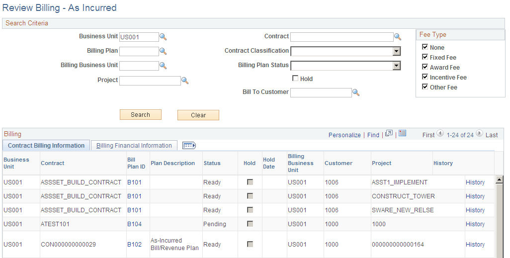Screen dimensions: 510x258
Task: Open lookup for Billing Business Unit field
Action: (163, 66)
